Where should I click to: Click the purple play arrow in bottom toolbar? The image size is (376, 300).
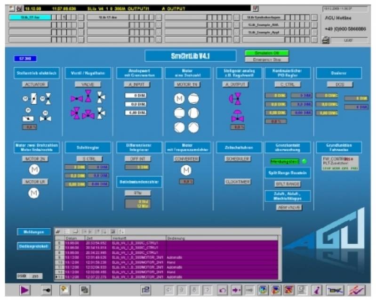[24, 290]
